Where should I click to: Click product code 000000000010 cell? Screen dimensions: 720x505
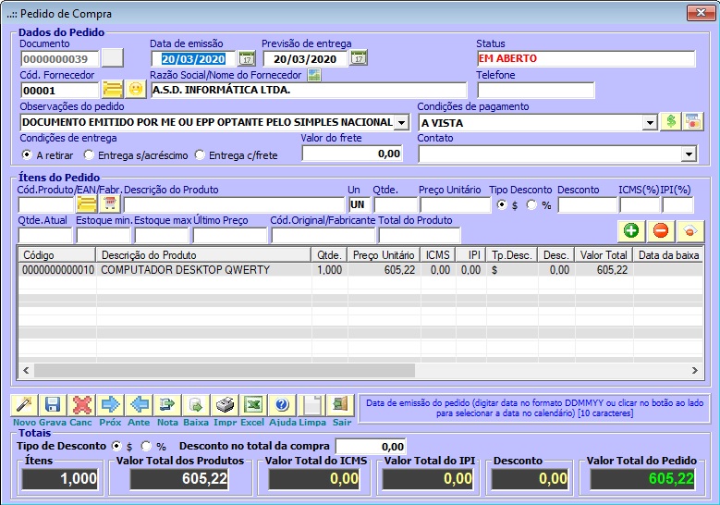point(58,270)
